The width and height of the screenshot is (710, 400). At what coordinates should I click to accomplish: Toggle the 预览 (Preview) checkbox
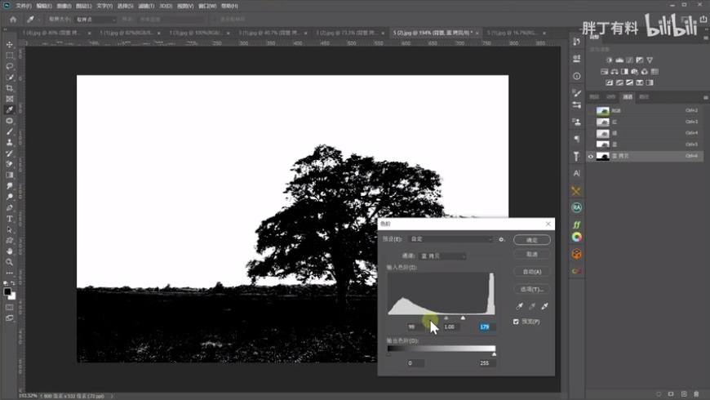(x=516, y=322)
